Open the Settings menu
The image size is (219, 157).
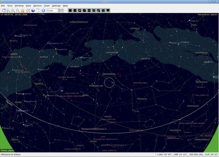[56, 6]
